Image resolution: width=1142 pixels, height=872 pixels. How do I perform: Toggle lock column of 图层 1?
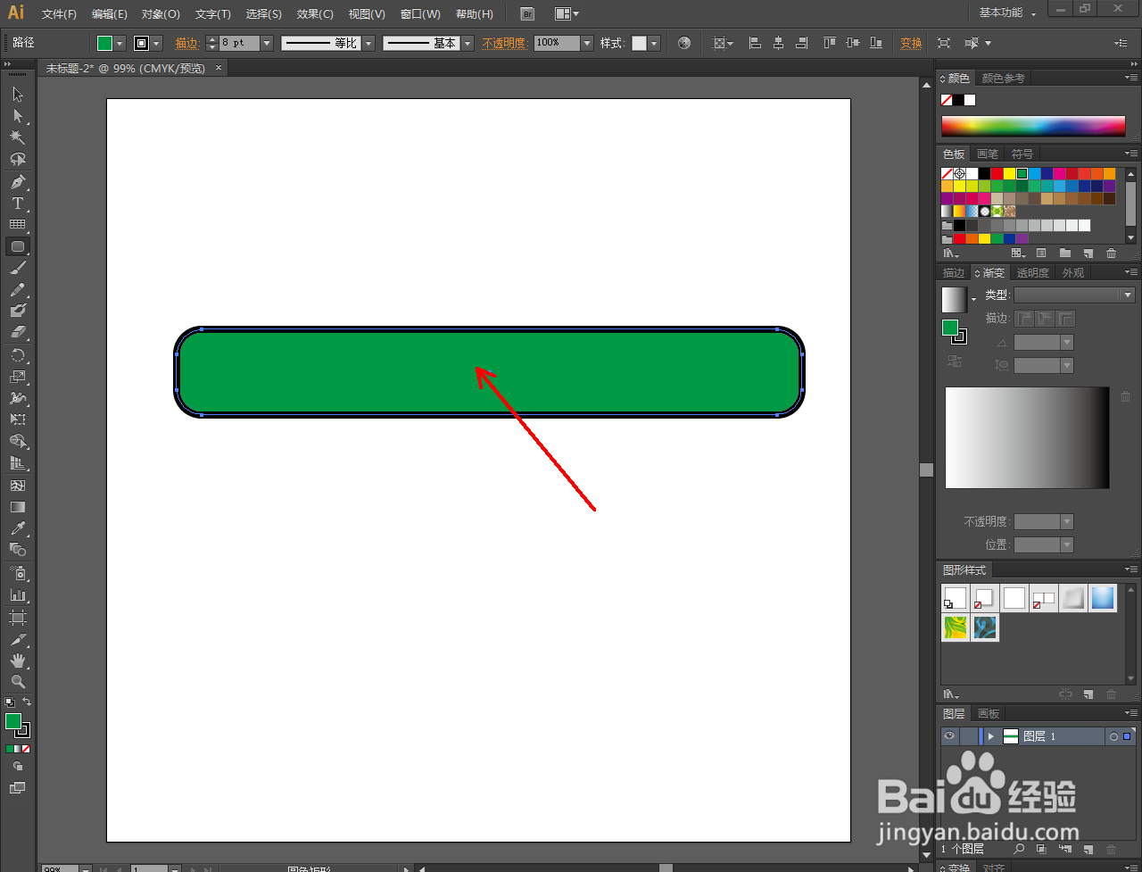967,736
